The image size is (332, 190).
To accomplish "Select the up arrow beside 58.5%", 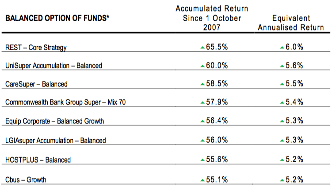I will (x=202, y=85).
